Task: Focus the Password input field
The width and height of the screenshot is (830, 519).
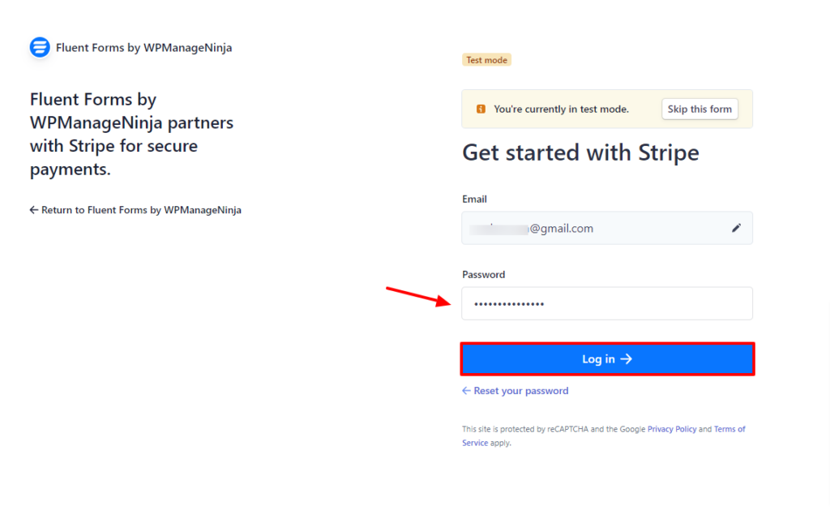Action: click(x=607, y=303)
